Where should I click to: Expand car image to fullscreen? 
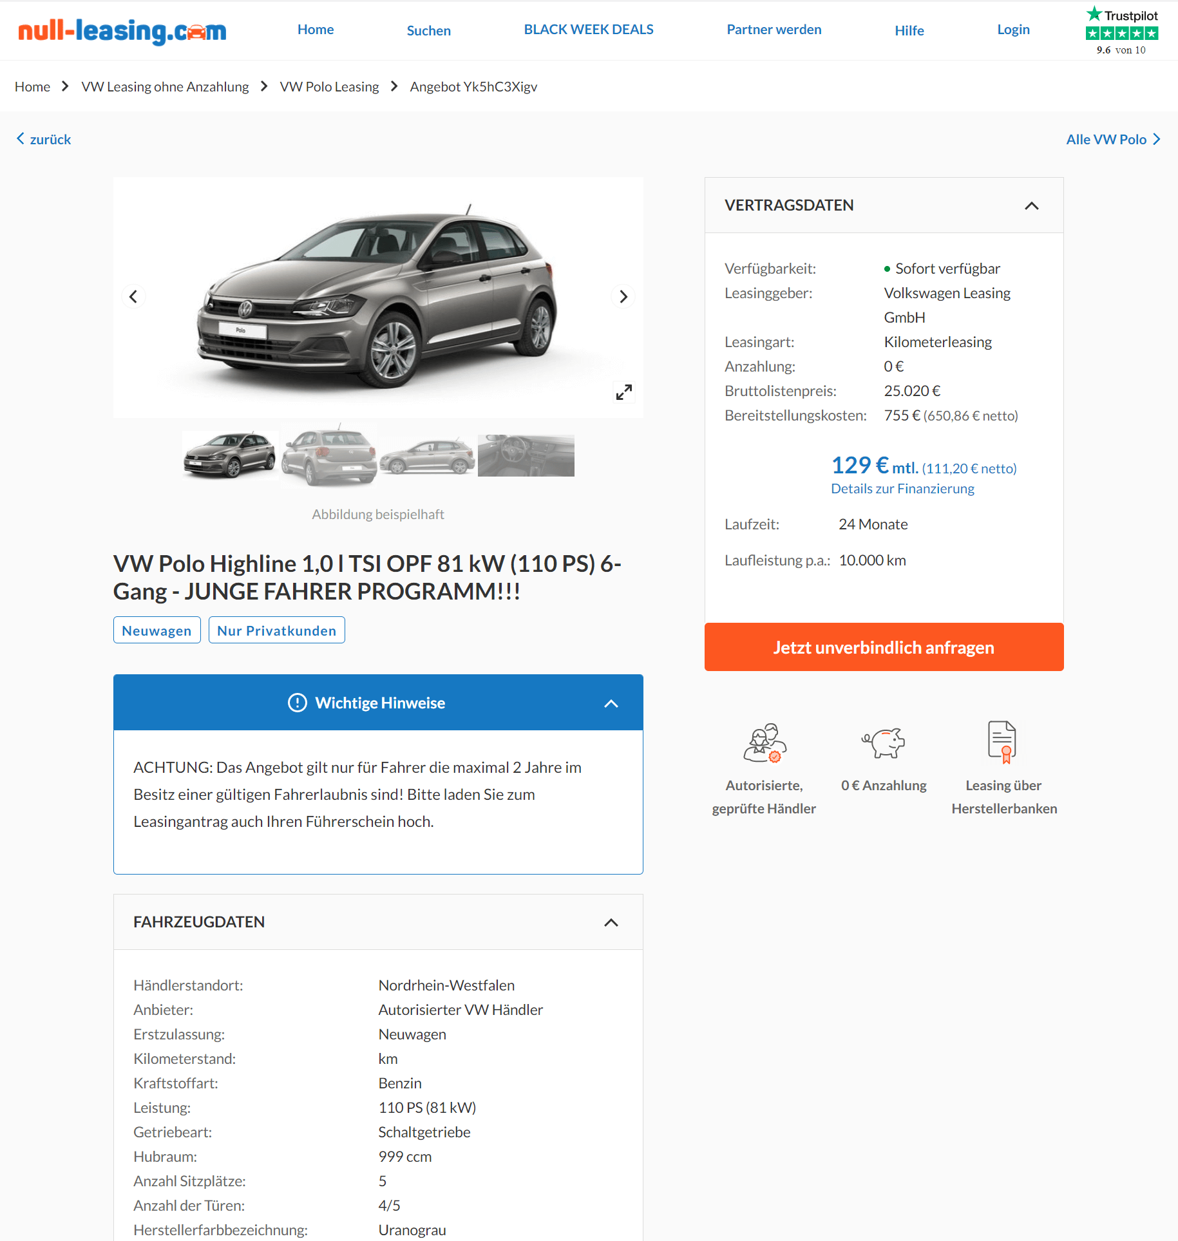(x=623, y=392)
